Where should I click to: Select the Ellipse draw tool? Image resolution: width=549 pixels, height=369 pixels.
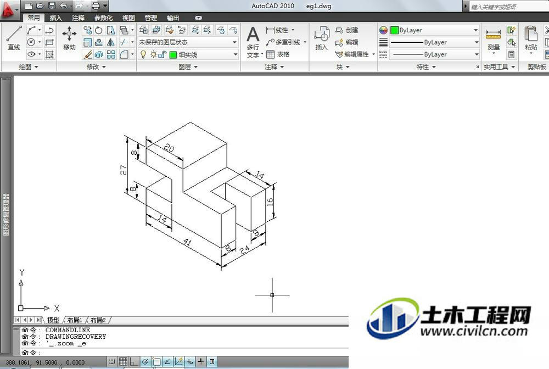[x=31, y=54]
